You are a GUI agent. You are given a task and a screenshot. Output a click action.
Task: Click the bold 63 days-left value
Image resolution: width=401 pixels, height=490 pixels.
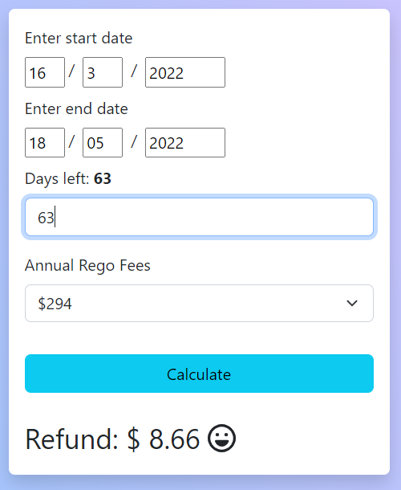pyautogui.click(x=103, y=179)
